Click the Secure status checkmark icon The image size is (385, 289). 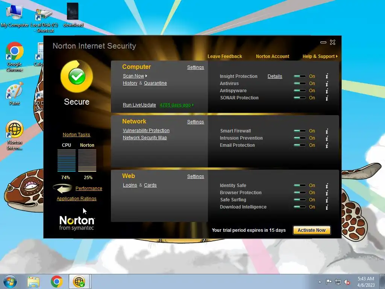pyautogui.click(x=77, y=76)
